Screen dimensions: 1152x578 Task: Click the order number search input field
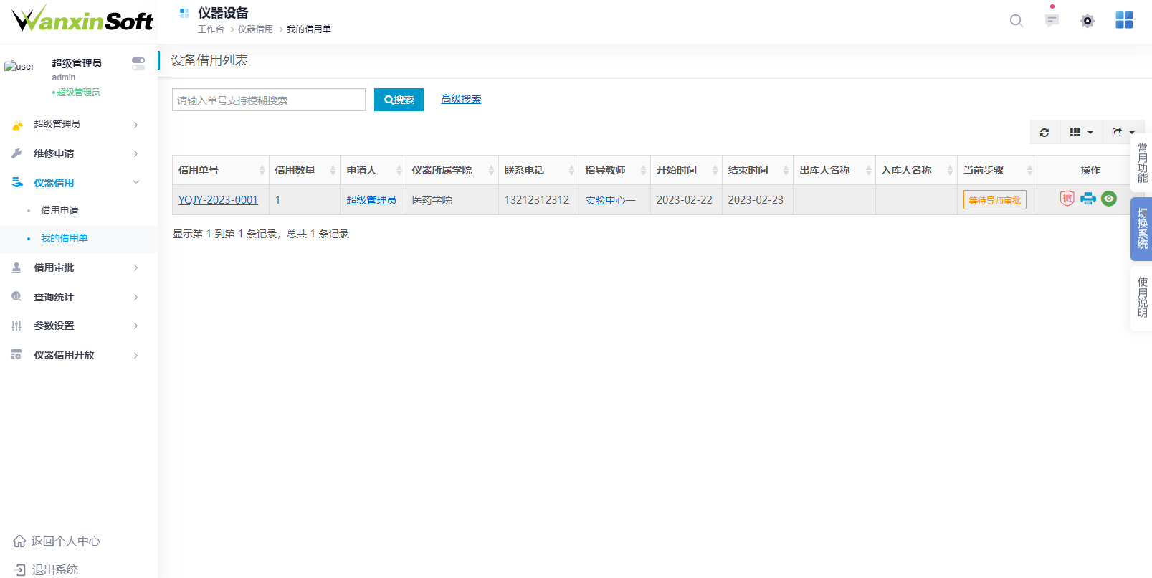tap(269, 100)
